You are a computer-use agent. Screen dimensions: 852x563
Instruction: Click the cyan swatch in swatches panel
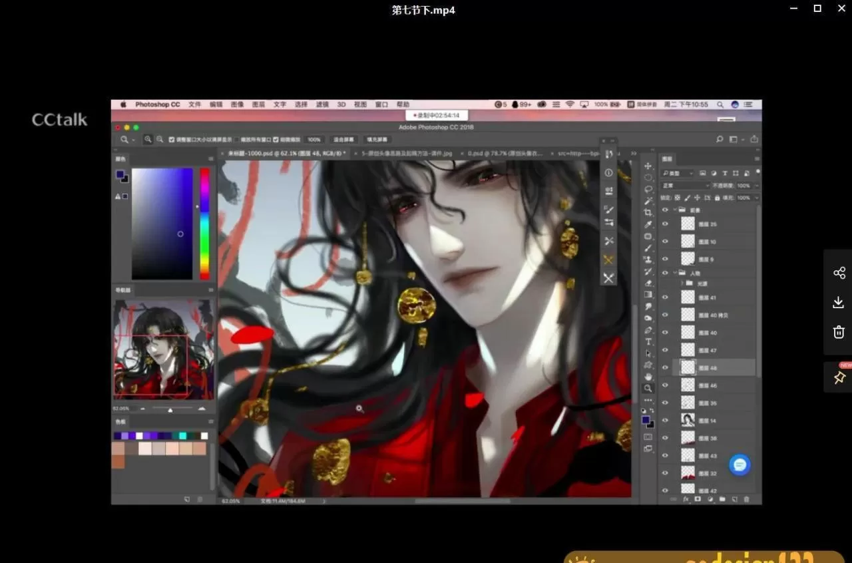pos(182,436)
